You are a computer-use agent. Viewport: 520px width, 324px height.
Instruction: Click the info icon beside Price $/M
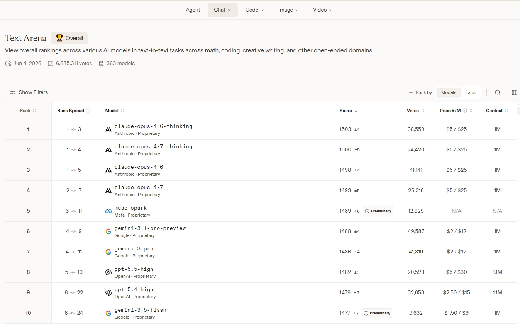click(x=465, y=111)
